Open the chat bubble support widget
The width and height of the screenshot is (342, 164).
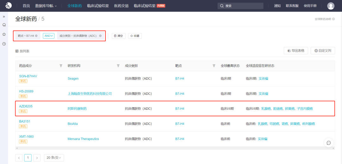coord(329,143)
